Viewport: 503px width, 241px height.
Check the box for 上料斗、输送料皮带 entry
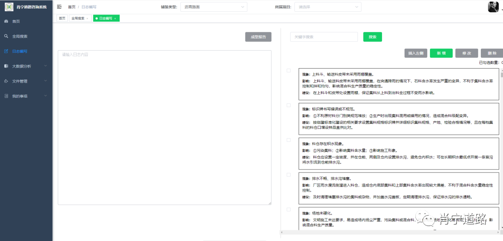(x=288, y=70)
